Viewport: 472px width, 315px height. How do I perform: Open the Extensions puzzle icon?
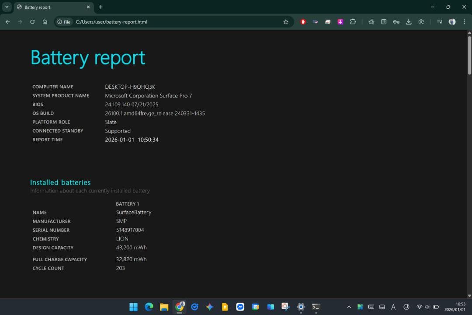pos(353,21)
